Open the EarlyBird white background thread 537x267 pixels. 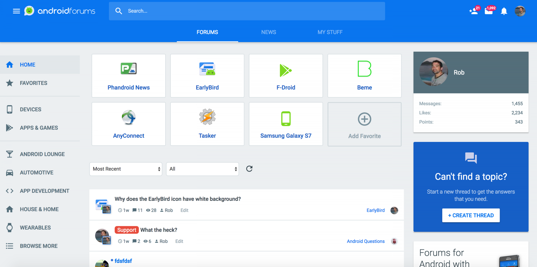[177, 199]
